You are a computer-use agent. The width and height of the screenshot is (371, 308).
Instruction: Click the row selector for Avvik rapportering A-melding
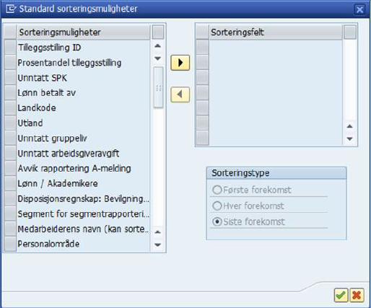10,169
